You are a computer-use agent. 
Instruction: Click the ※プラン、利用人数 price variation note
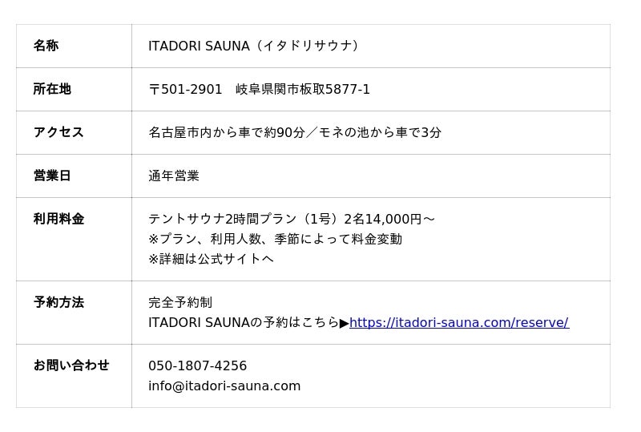pos(275,239)
